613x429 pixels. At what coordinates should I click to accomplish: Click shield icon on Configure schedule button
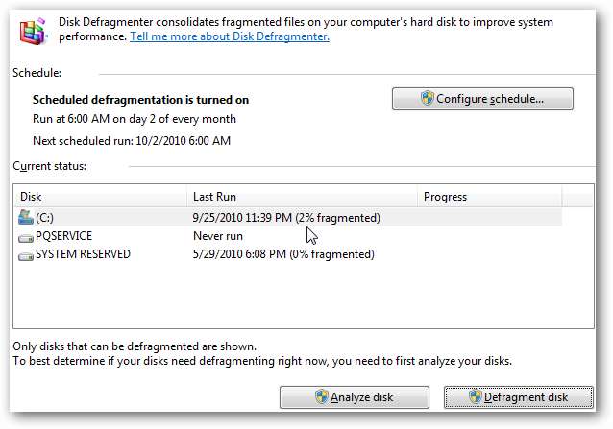click(x=428, y=99)
